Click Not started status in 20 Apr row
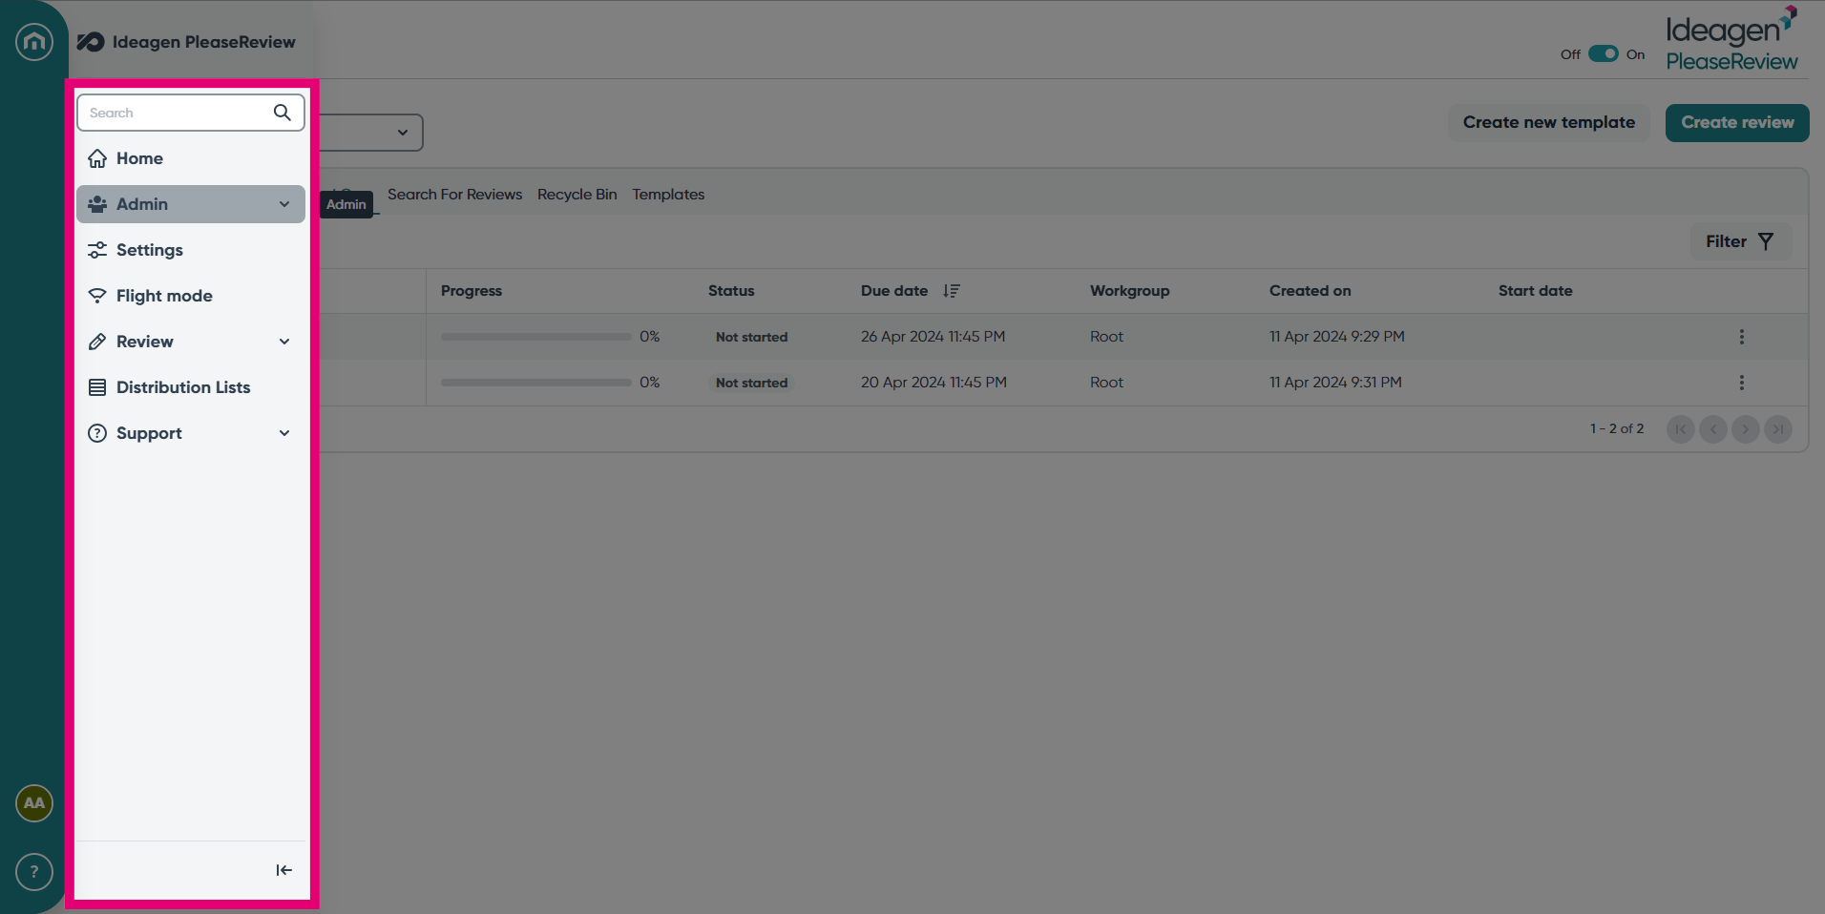Image resolution: width=1825 pixels, height=914 pixels. click(x=751, y=383)
